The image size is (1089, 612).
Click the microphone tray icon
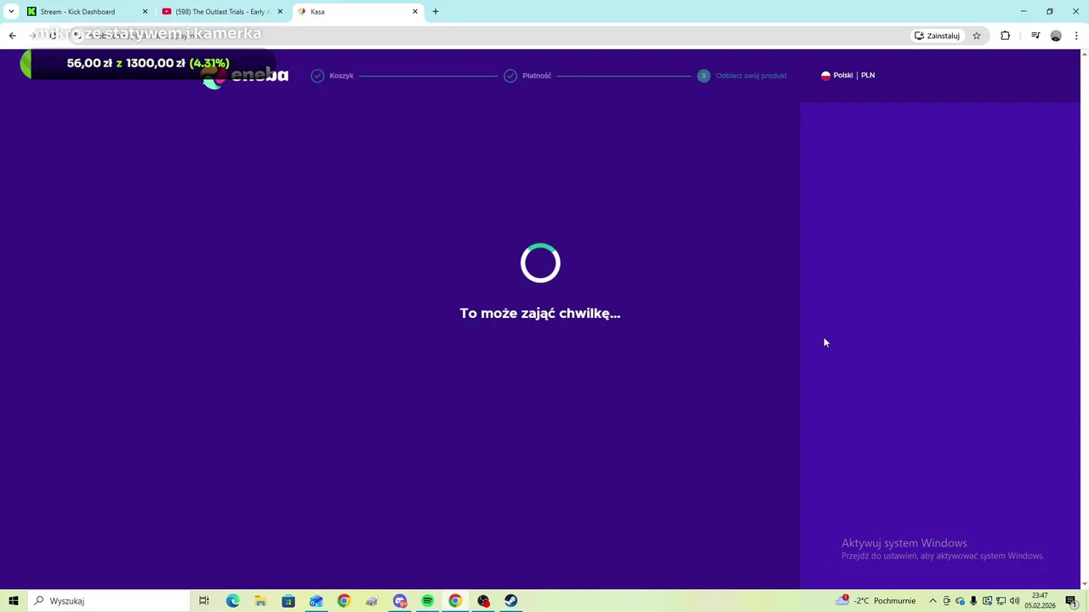coord(973,601)
